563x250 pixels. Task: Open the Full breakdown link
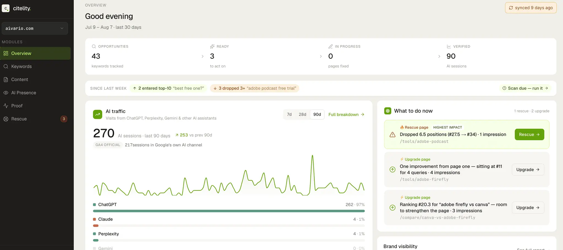click(346, 114)
